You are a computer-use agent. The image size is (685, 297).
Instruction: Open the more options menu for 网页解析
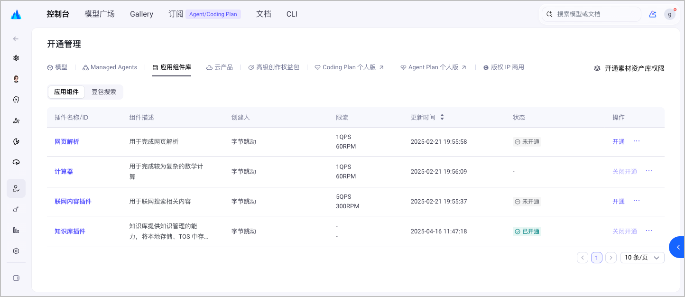pos(637,141)
